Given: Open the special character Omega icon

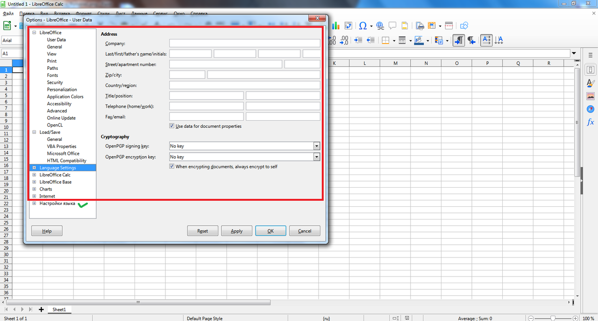Looking at the screenshot, I should click(363, 26).
